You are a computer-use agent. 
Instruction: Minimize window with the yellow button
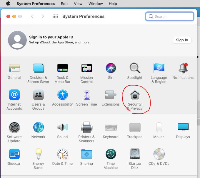(x=14, y=16)
